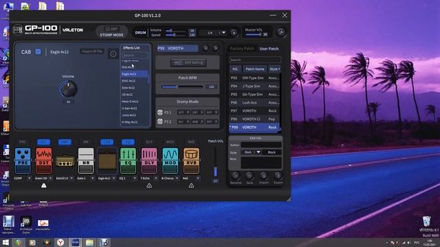Click the Patch BPM slider
440x247 pixels.
[181, 87]
